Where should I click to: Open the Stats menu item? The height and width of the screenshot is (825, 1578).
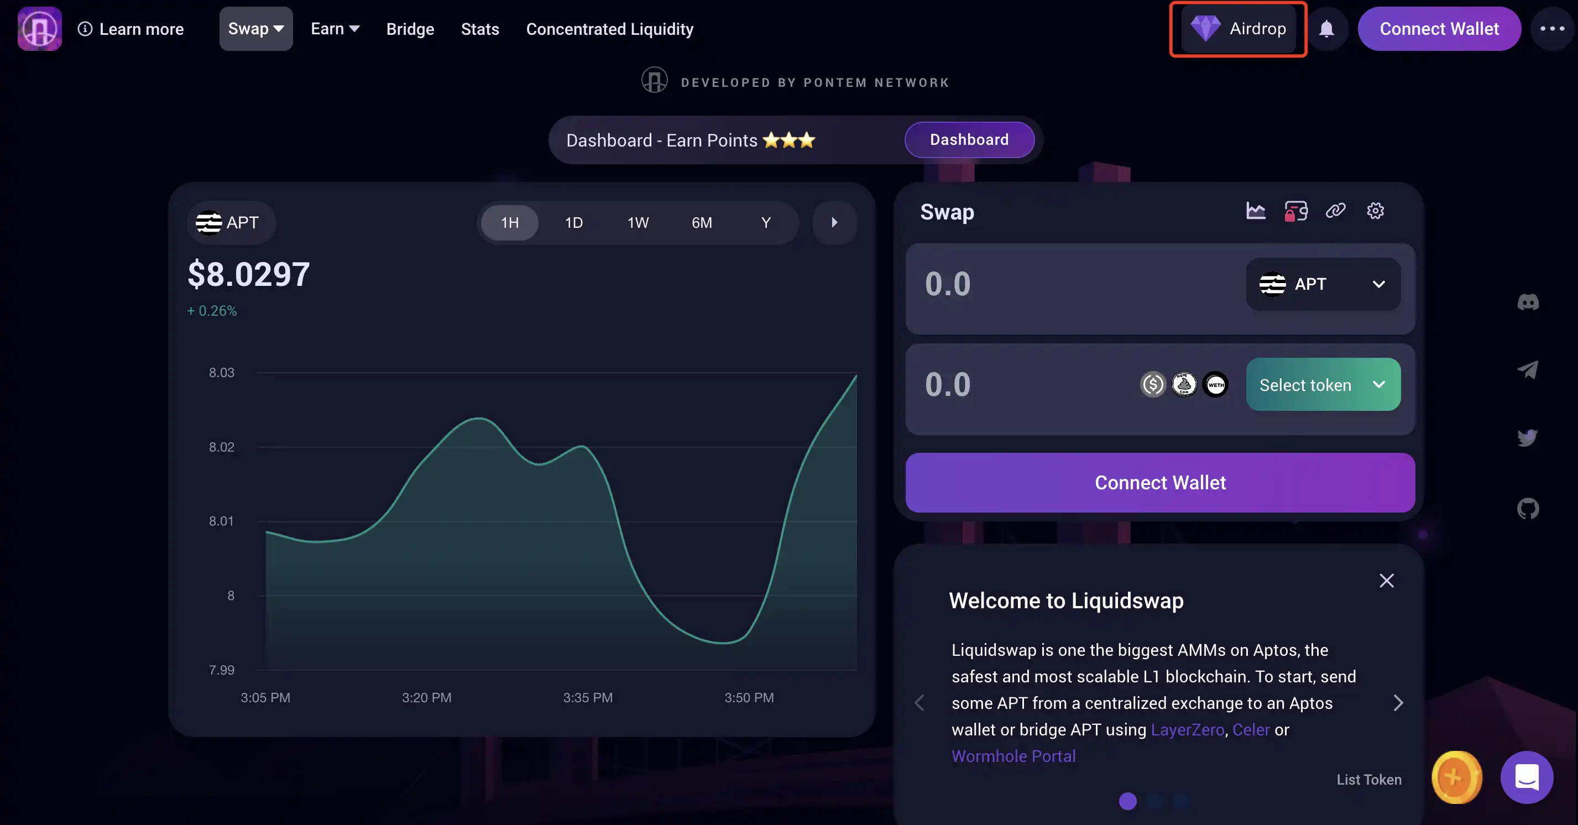[480, 29]
